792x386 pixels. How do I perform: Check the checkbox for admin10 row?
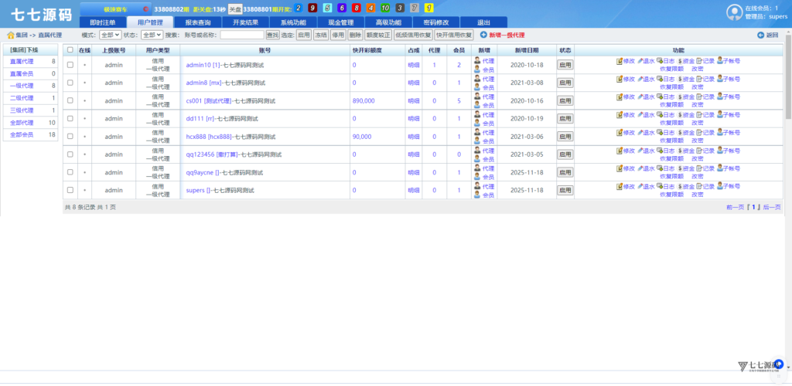point(70,65)
